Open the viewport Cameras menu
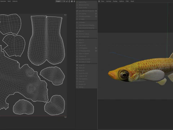The image size is (173, 130). coord(108,1)
